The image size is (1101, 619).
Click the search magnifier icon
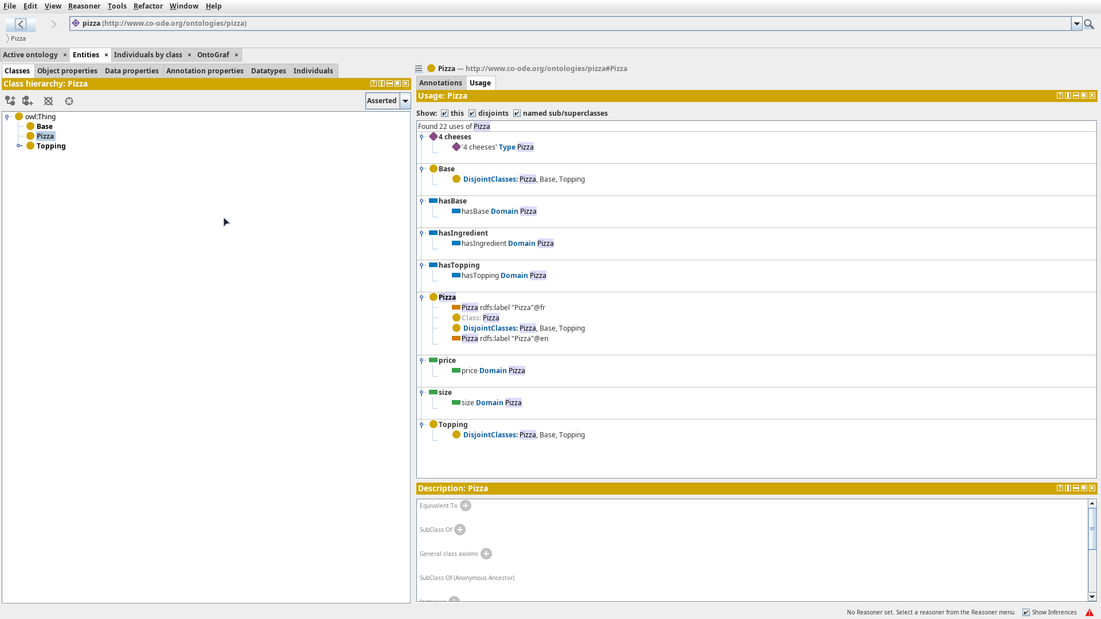[x=1089, y=24]
